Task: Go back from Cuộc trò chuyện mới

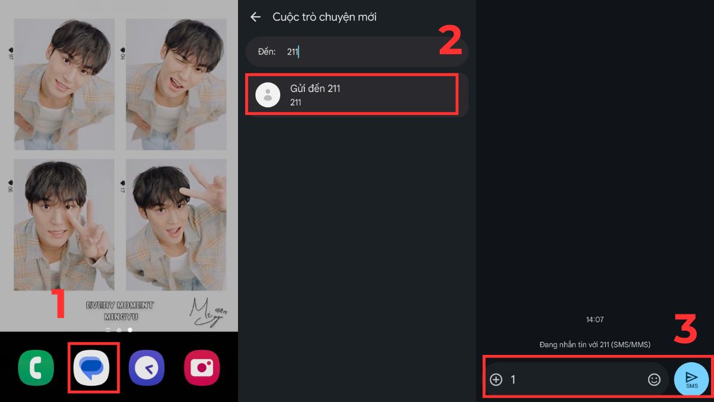Action: pos(255,17)
